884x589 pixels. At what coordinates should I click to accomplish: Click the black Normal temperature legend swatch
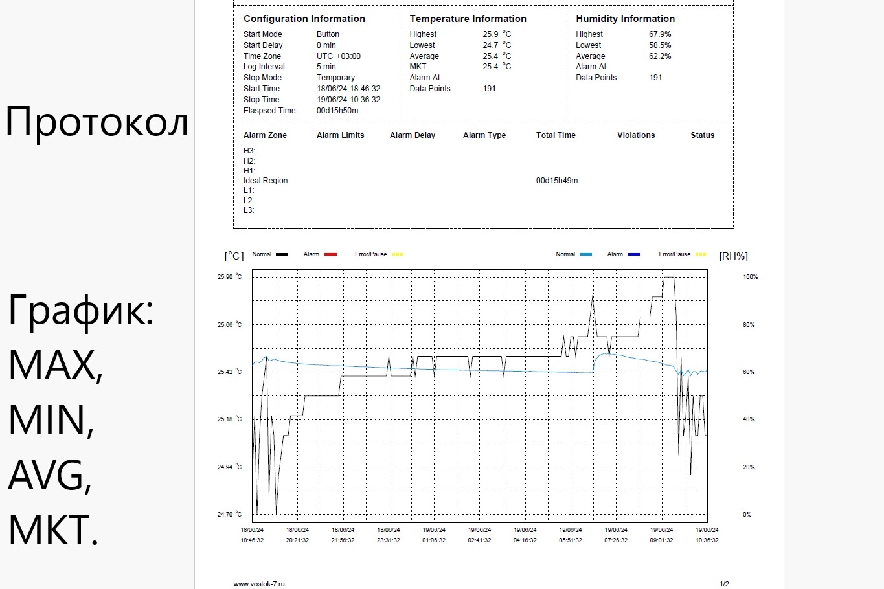point(282,254)
